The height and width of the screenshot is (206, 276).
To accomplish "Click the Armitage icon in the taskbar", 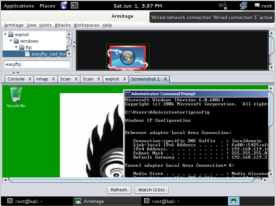I will pyautogui.click(x=78, y=201).
